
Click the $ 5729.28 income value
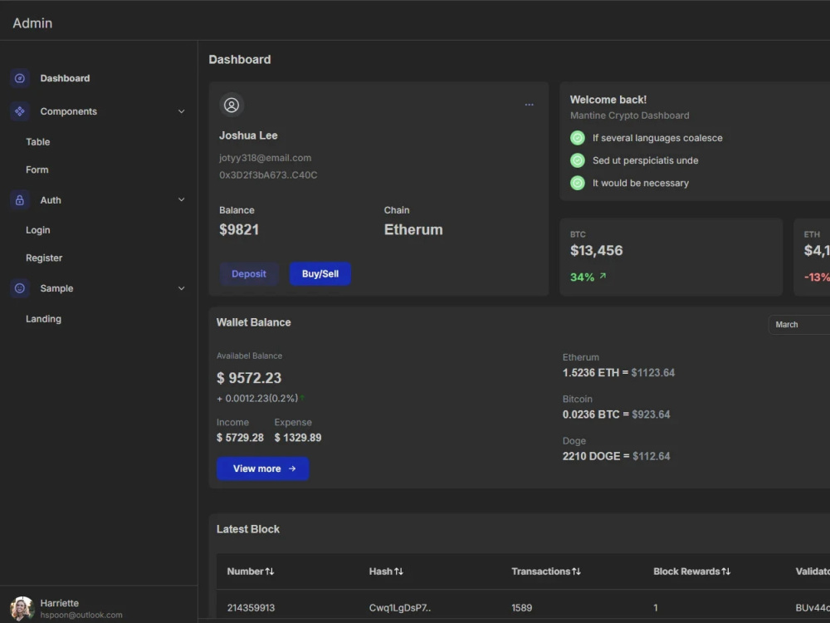[x=240, y=438]
